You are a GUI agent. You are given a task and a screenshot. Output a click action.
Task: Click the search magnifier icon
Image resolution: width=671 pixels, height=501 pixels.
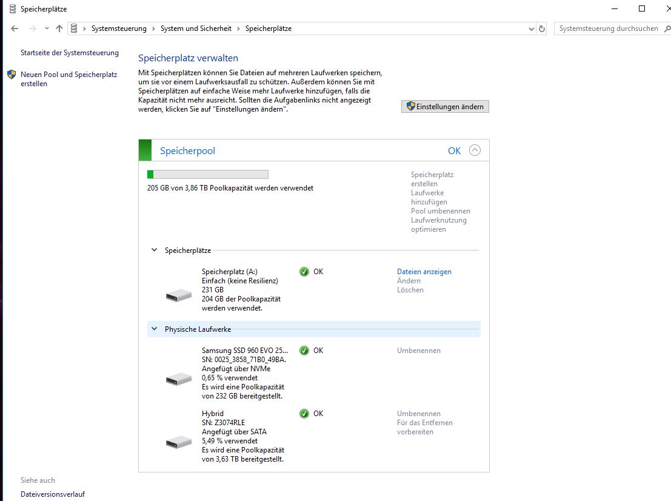667,29
